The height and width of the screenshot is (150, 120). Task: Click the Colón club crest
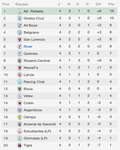click(20, 103)
